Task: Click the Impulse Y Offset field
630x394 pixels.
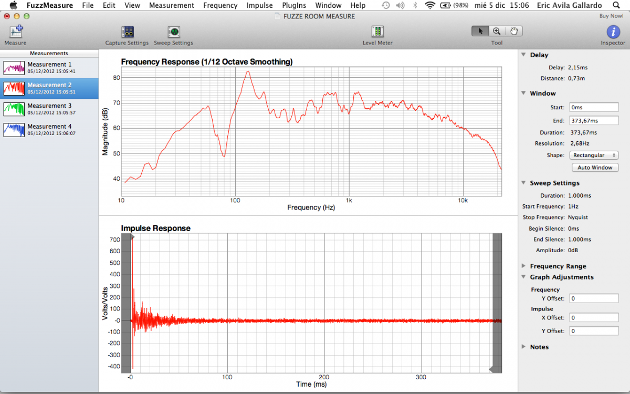Action: point(594,331)
